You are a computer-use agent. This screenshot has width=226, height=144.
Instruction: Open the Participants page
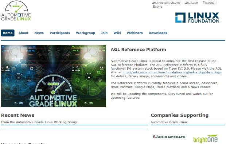(60, 33)
